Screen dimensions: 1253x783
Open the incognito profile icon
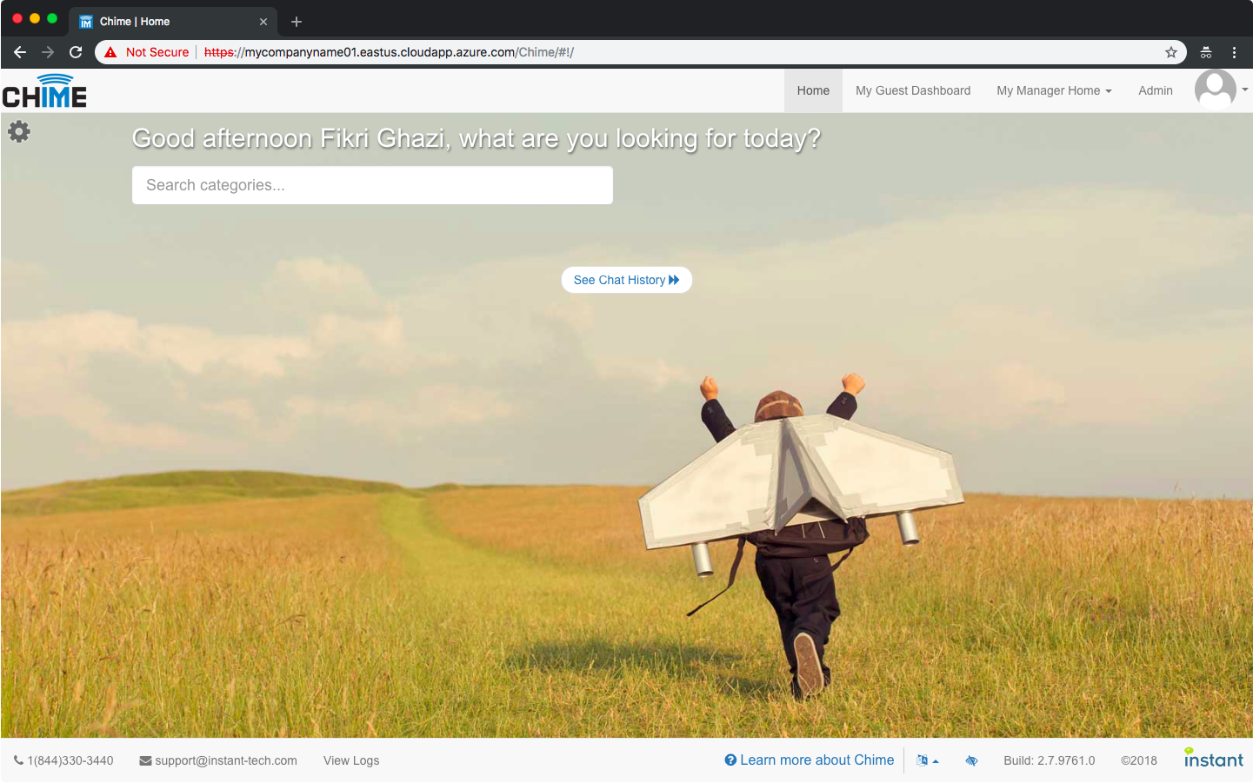coord(1206,52)
